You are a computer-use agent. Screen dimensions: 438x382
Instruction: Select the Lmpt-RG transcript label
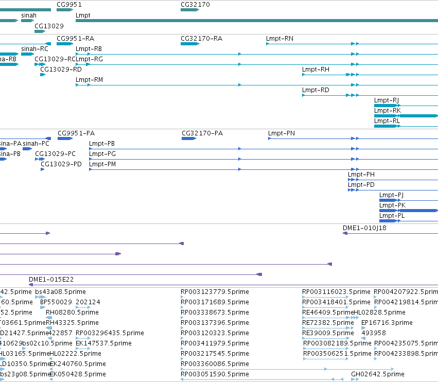(90, 59)
